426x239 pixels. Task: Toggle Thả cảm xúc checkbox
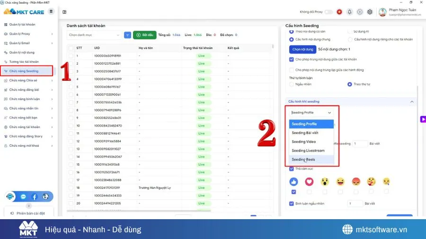[291, 169]
